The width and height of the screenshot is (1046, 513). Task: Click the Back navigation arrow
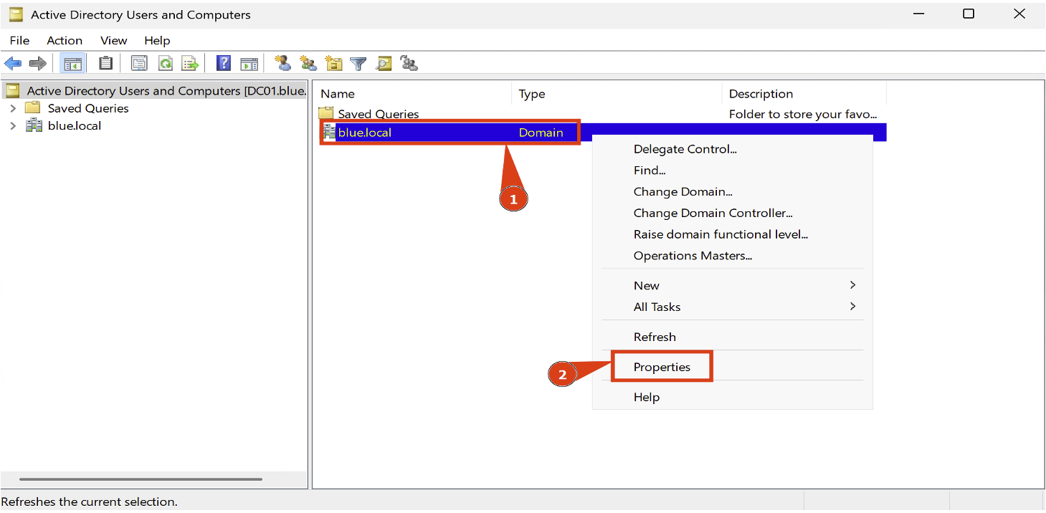click(12, 63)
